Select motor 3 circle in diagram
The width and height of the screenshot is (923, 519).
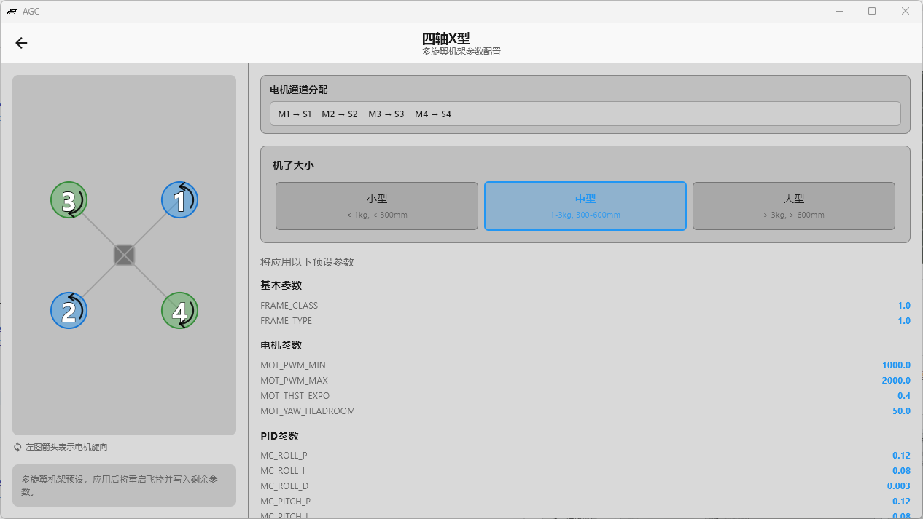pos(69,200)
